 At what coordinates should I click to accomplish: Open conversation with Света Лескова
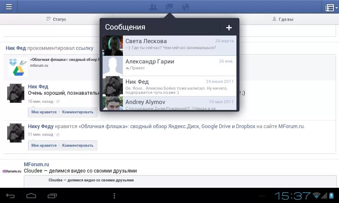click(x=169, y=46)
